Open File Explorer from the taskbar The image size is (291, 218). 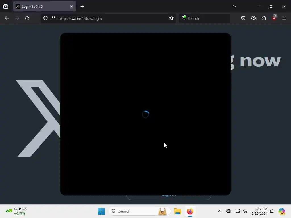click(x=177, y=211)
